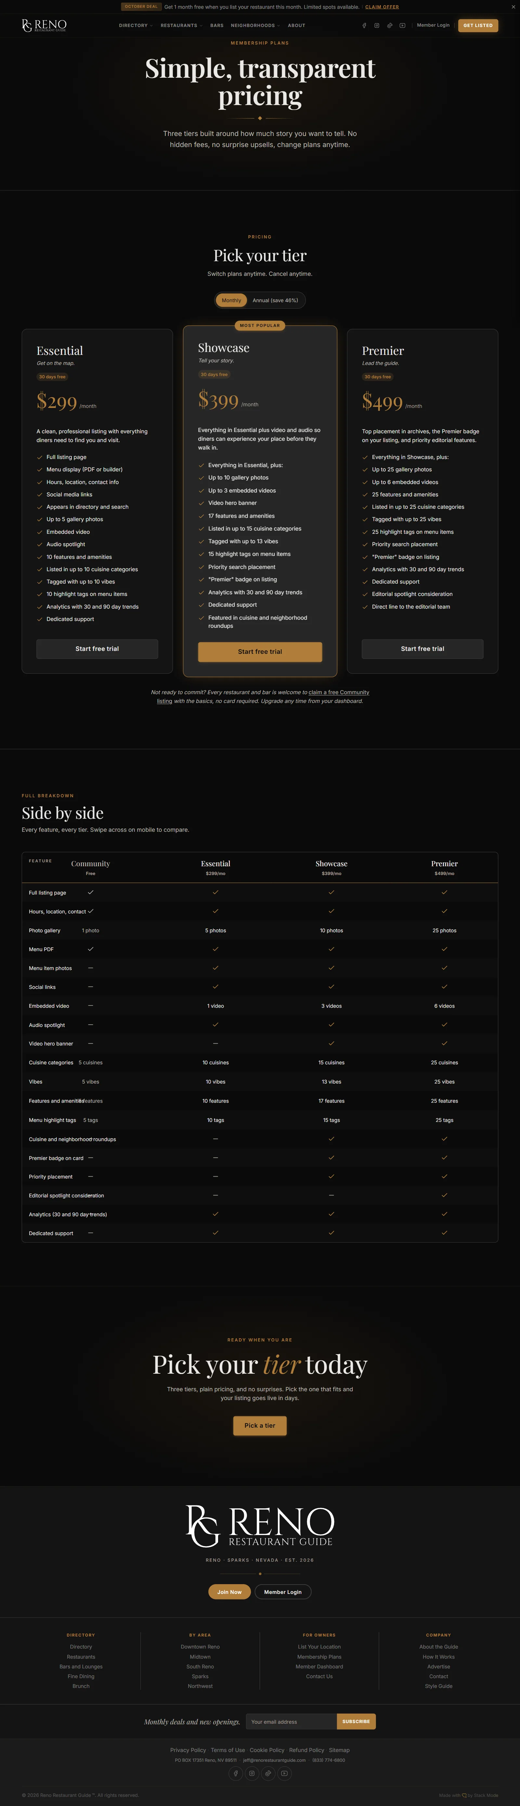520x1806 pixels.
Task: Select the Monthly billing option
Action: tap(231, 300)
